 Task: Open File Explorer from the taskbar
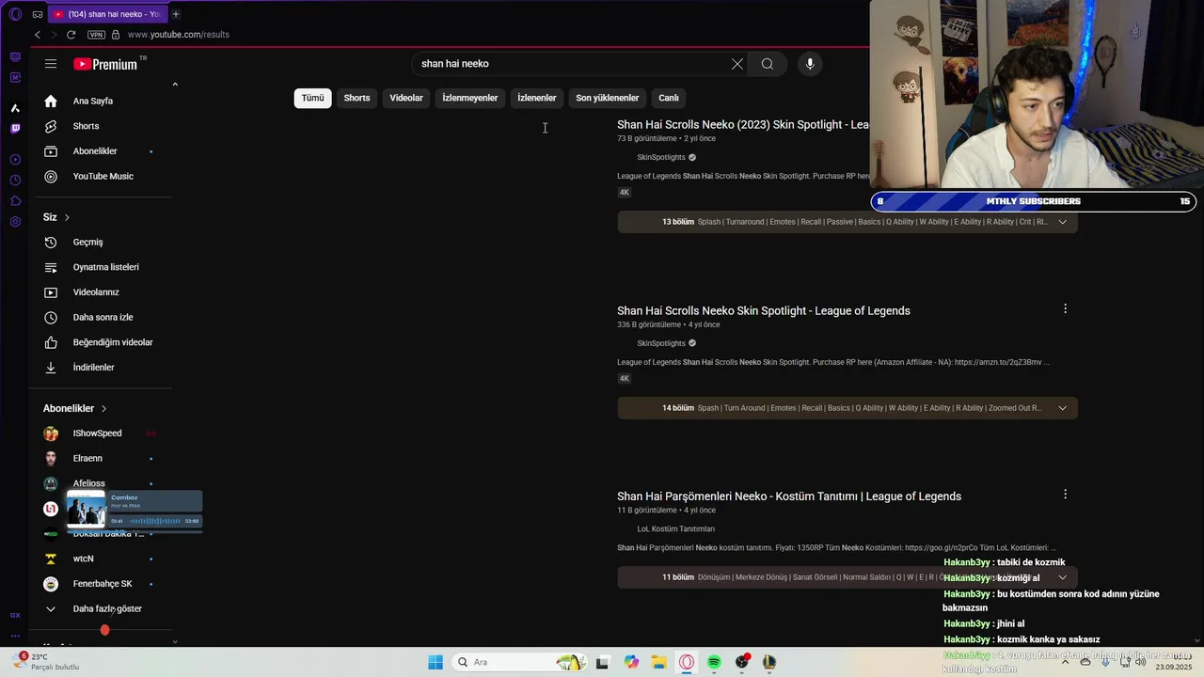click(x=658, y=662)
